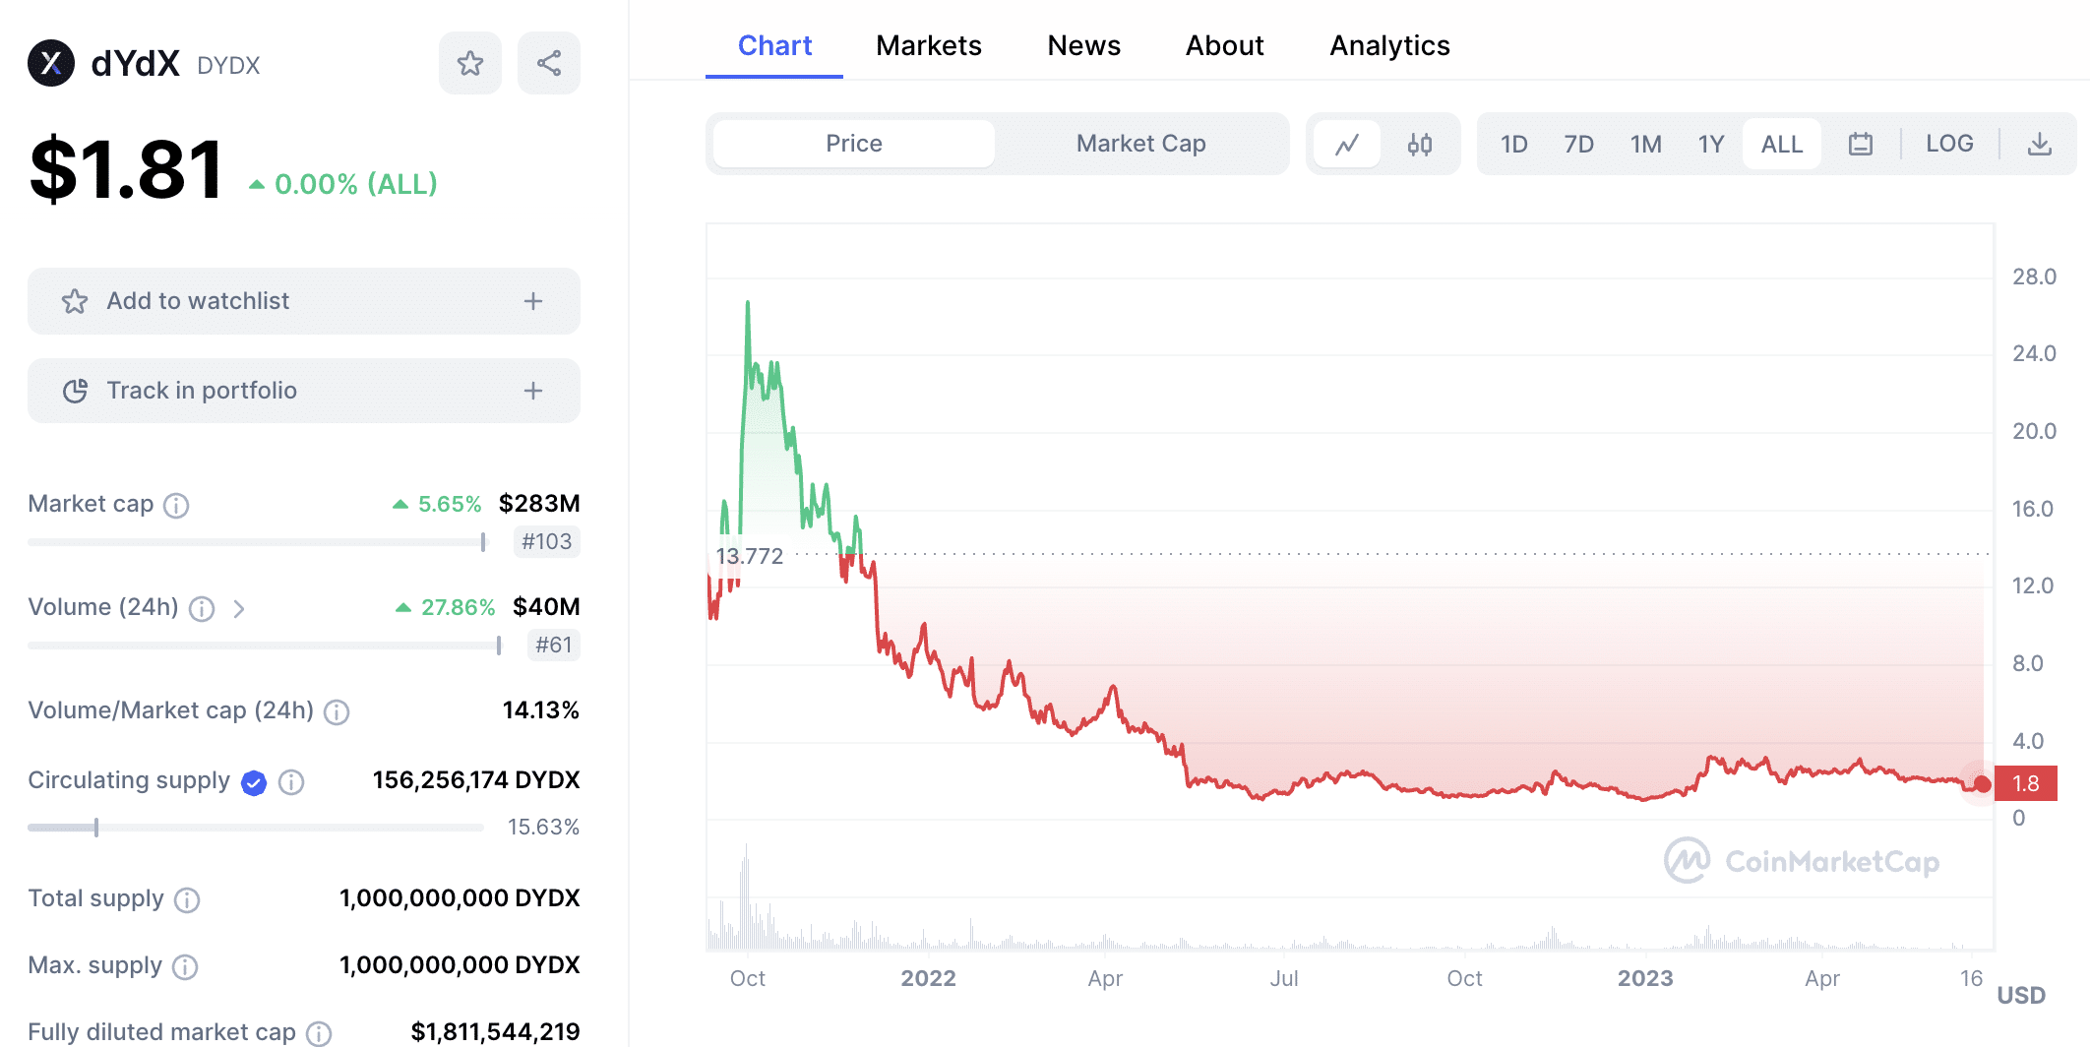Open Fully diluted market cap info icon

(319, 1033)
